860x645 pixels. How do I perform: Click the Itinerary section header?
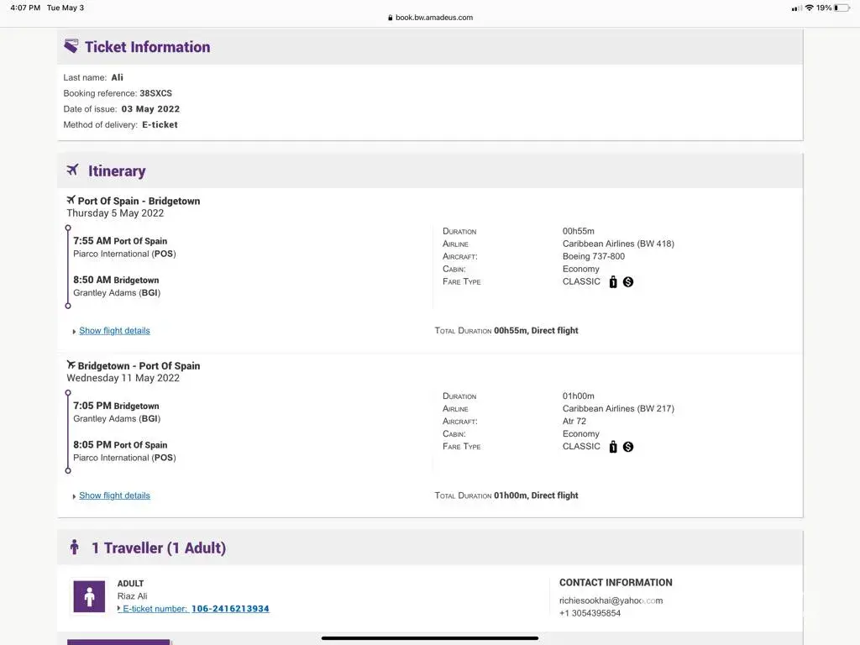[117, 170]
